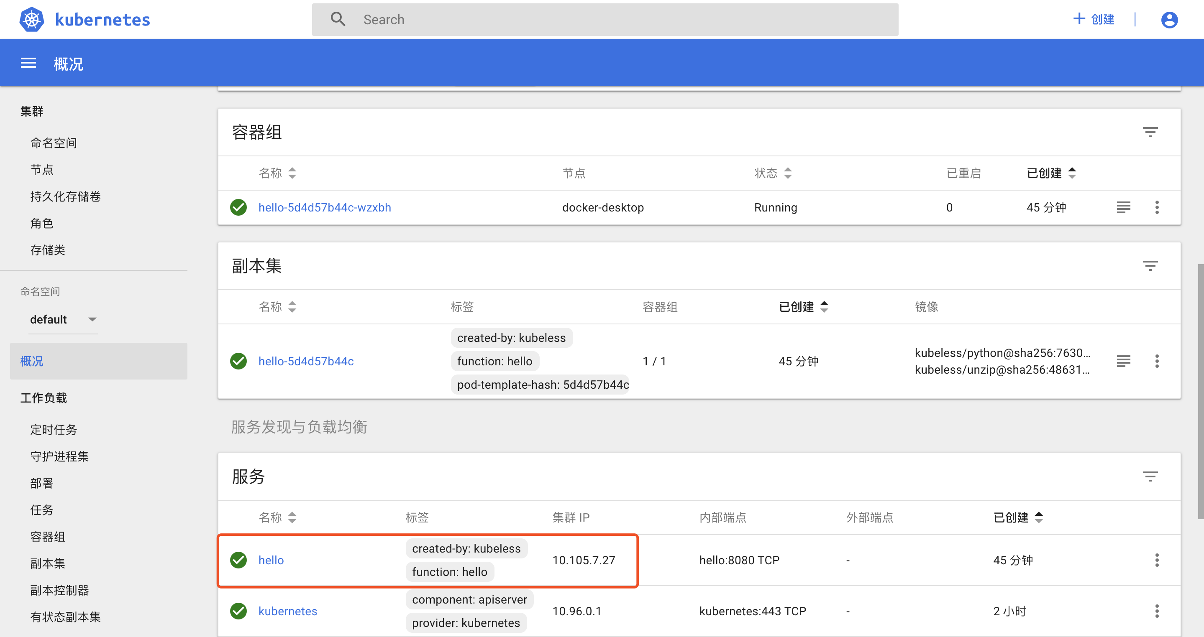Select 副本控制器 in sidebar
This screenshot has width=1204, height=637.
tap(59, 590)
